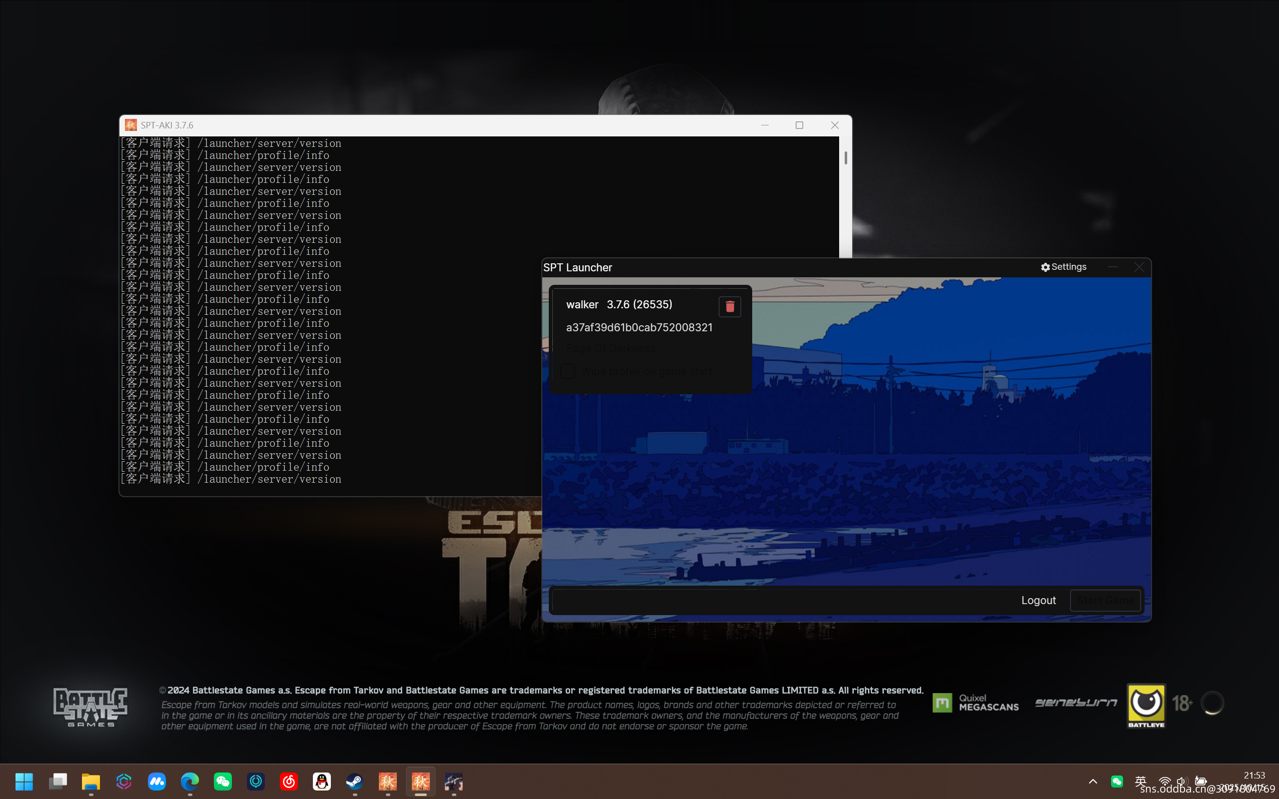Click the Logout button
This screenshot has width=1279, height=799.
click(x=1038, y=600)
